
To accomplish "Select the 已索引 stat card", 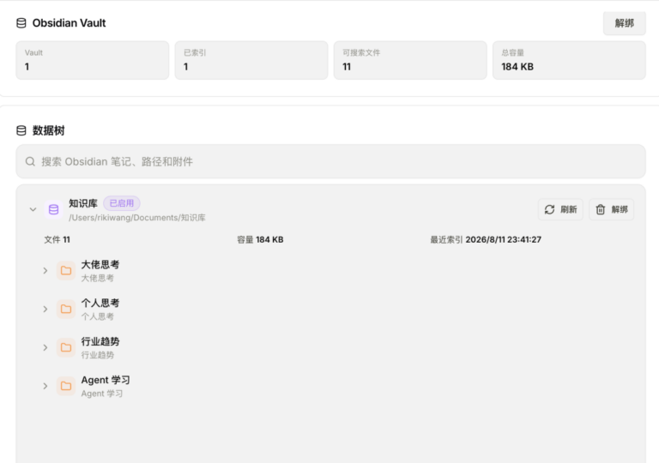I will (x=251, y=60).
